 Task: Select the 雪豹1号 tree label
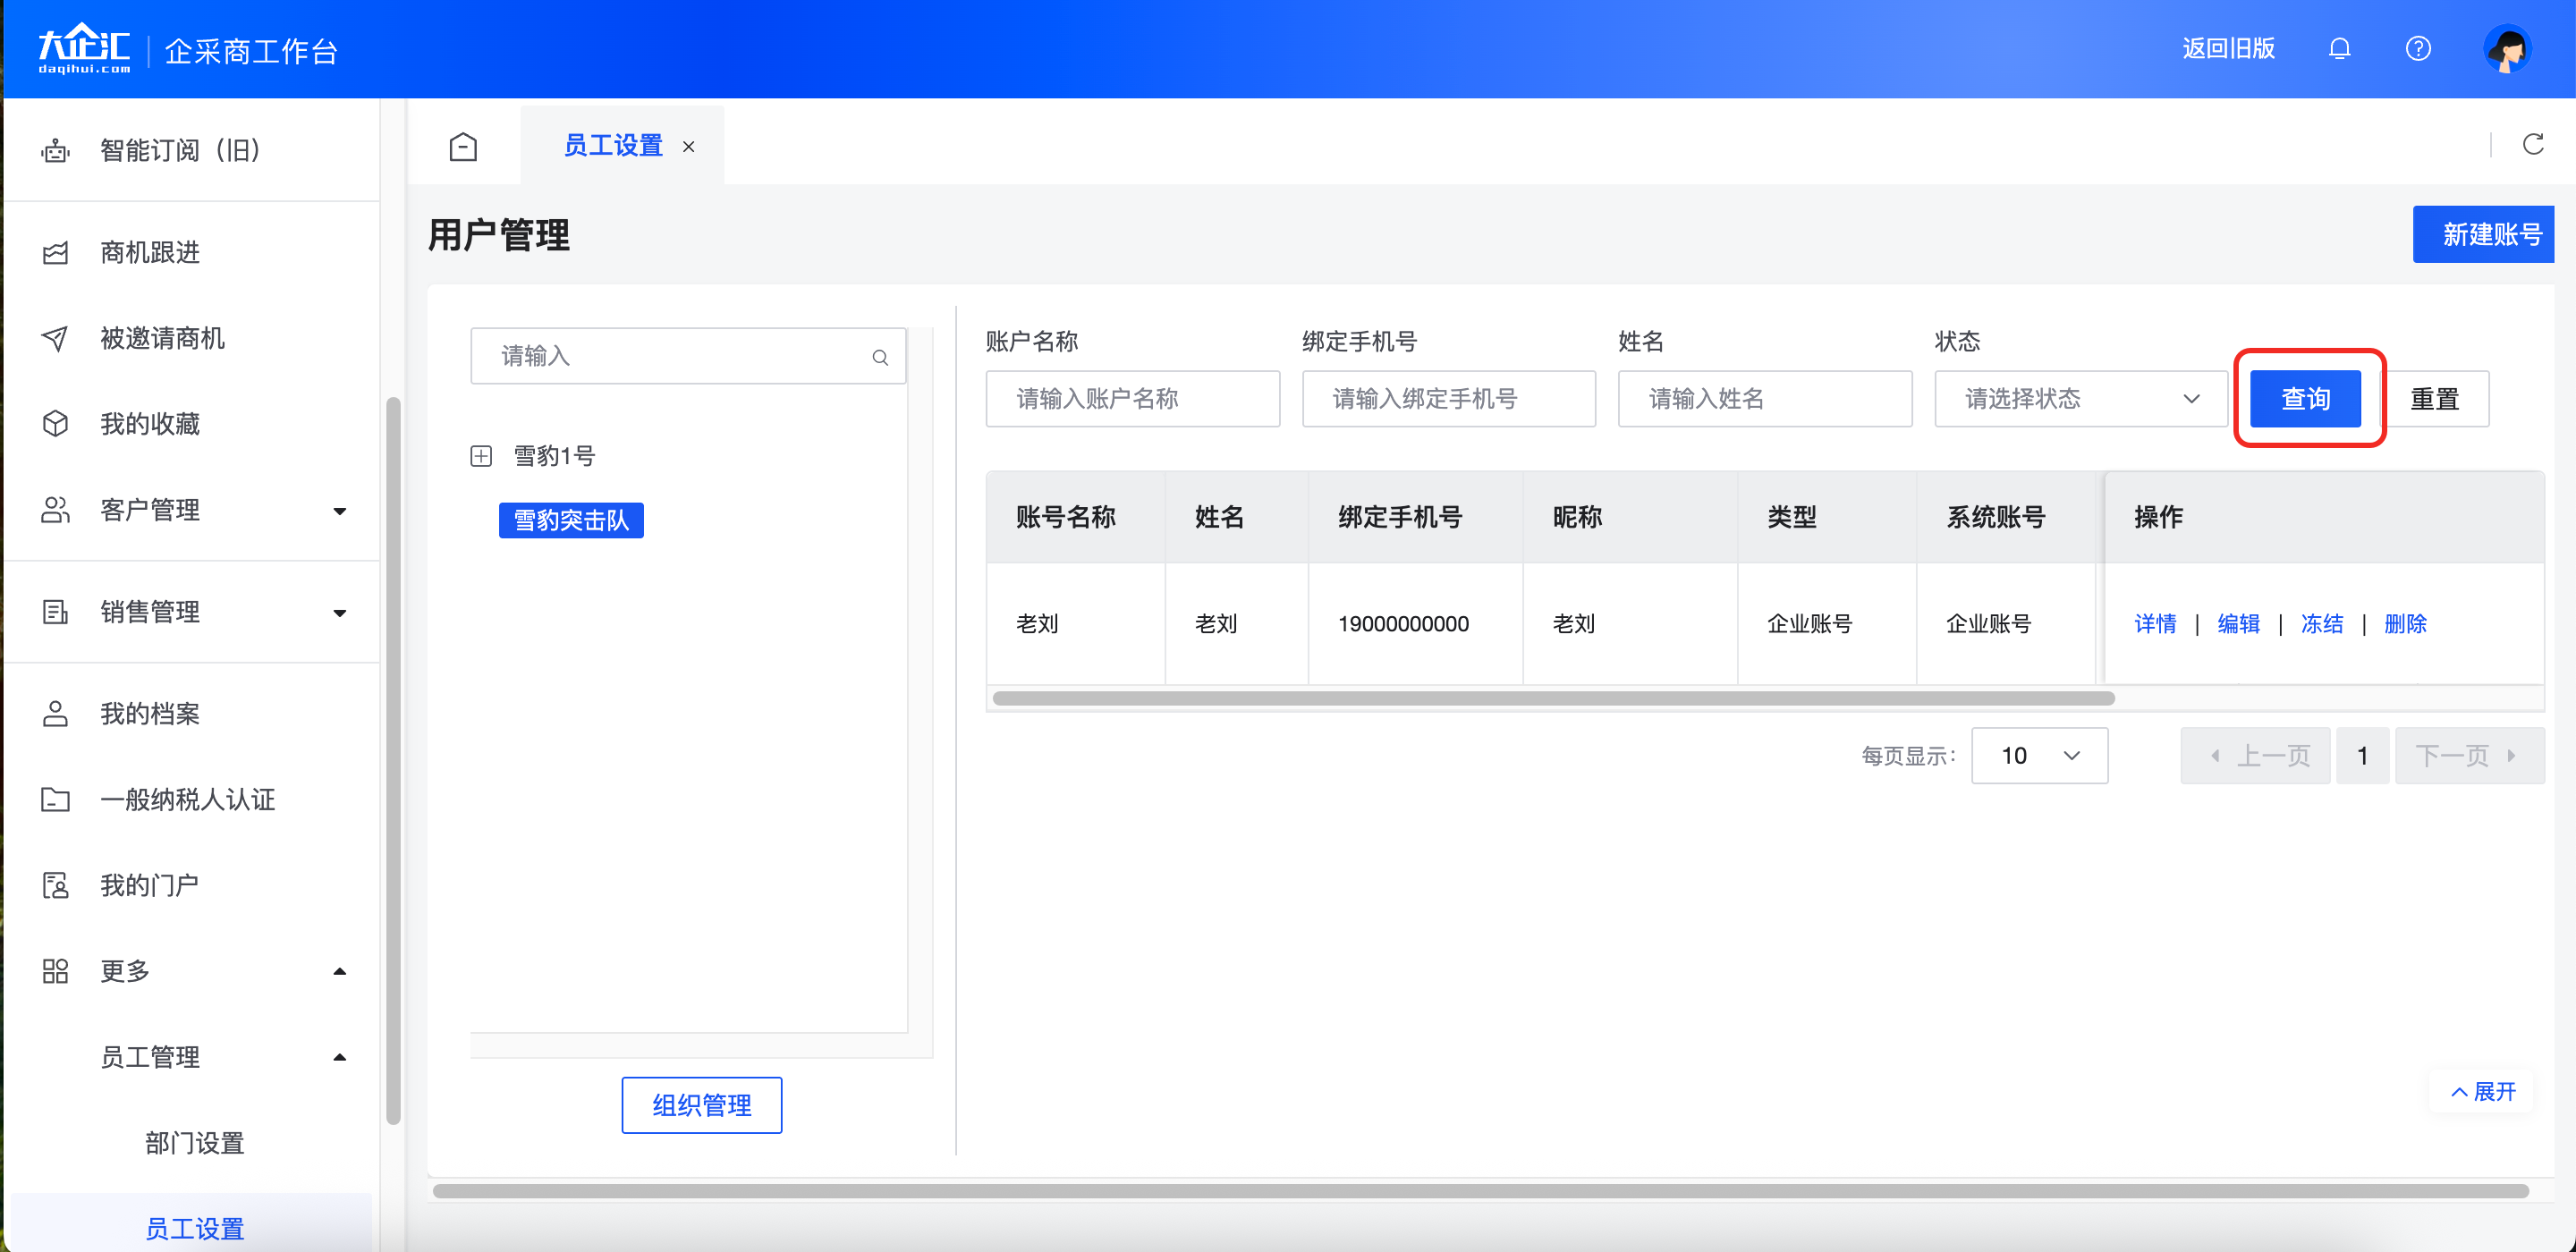(x=554, y=456)
